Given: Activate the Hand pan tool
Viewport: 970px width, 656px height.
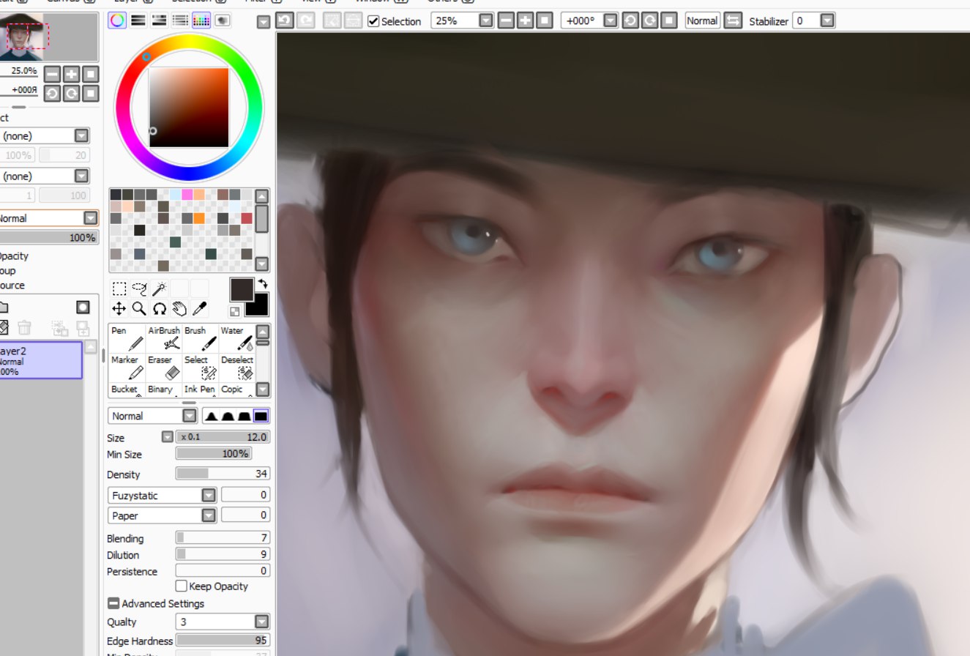Looking at the screenshot, I should coord(179,308).
